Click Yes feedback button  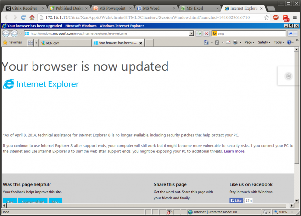pyautogui.click(x=10, y=200)
